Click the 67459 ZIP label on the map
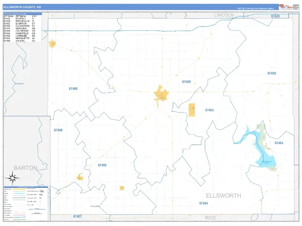 102,165
